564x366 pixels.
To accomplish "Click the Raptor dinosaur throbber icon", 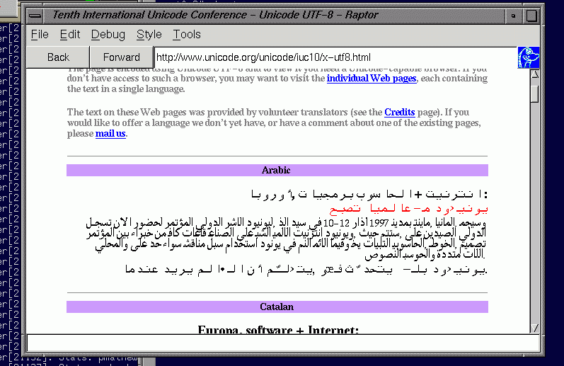I will tap(529, 57).
